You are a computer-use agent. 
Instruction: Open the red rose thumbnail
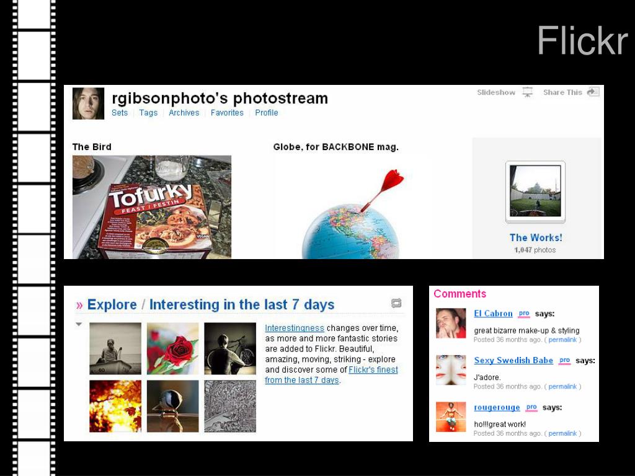click(x=173, y=348)
